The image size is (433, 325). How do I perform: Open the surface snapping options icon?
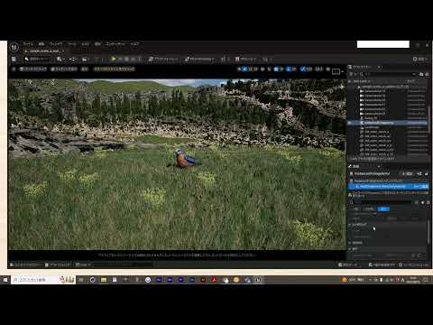coord(269,69)
